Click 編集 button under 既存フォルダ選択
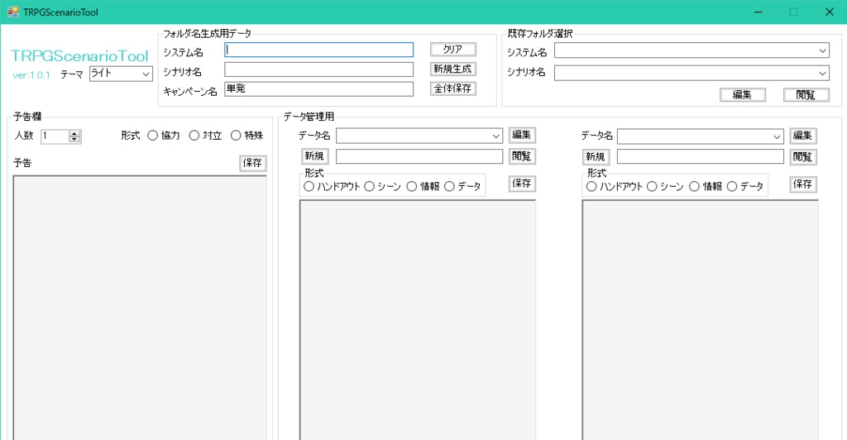Viewport: 847px width, 440px height. pyautogui.click(x=743, y=94)
